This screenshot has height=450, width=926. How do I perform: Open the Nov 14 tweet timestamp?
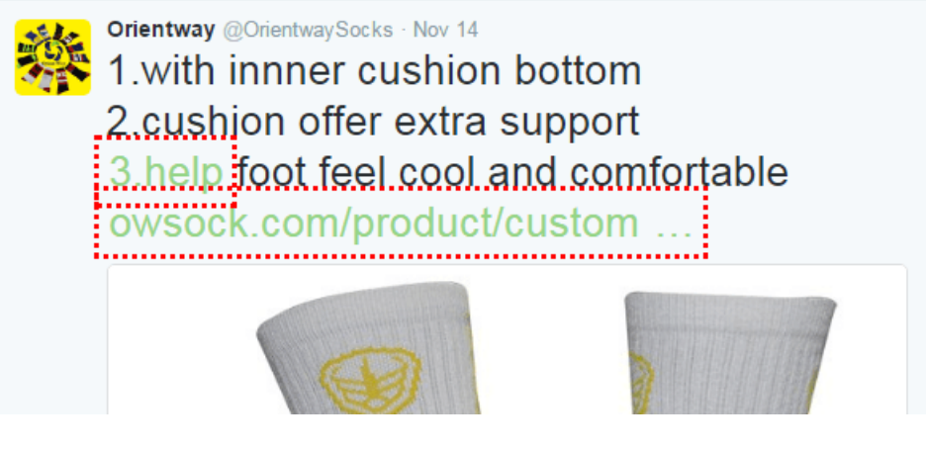[x=445, y=30]
